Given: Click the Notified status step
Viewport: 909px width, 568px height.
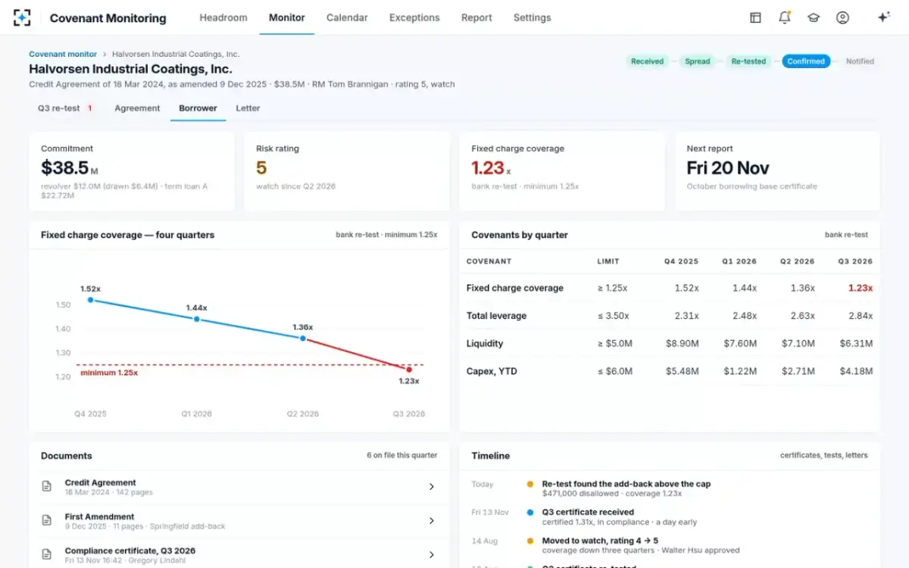Looking at the screenshot, I should (860, 61).
